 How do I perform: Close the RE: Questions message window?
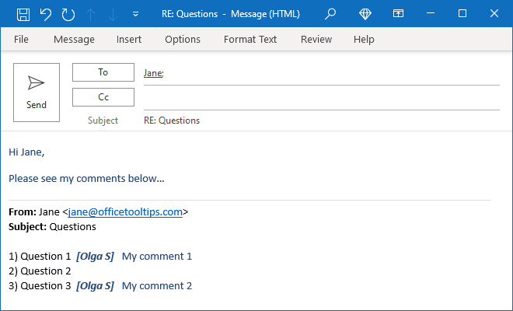pos(494,13)
